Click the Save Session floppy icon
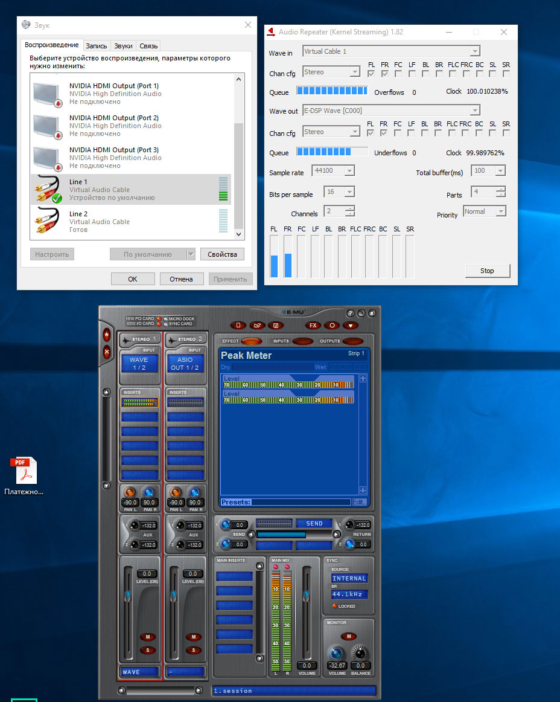The width and height of the screenshot is (560, 702). (276, 325)
